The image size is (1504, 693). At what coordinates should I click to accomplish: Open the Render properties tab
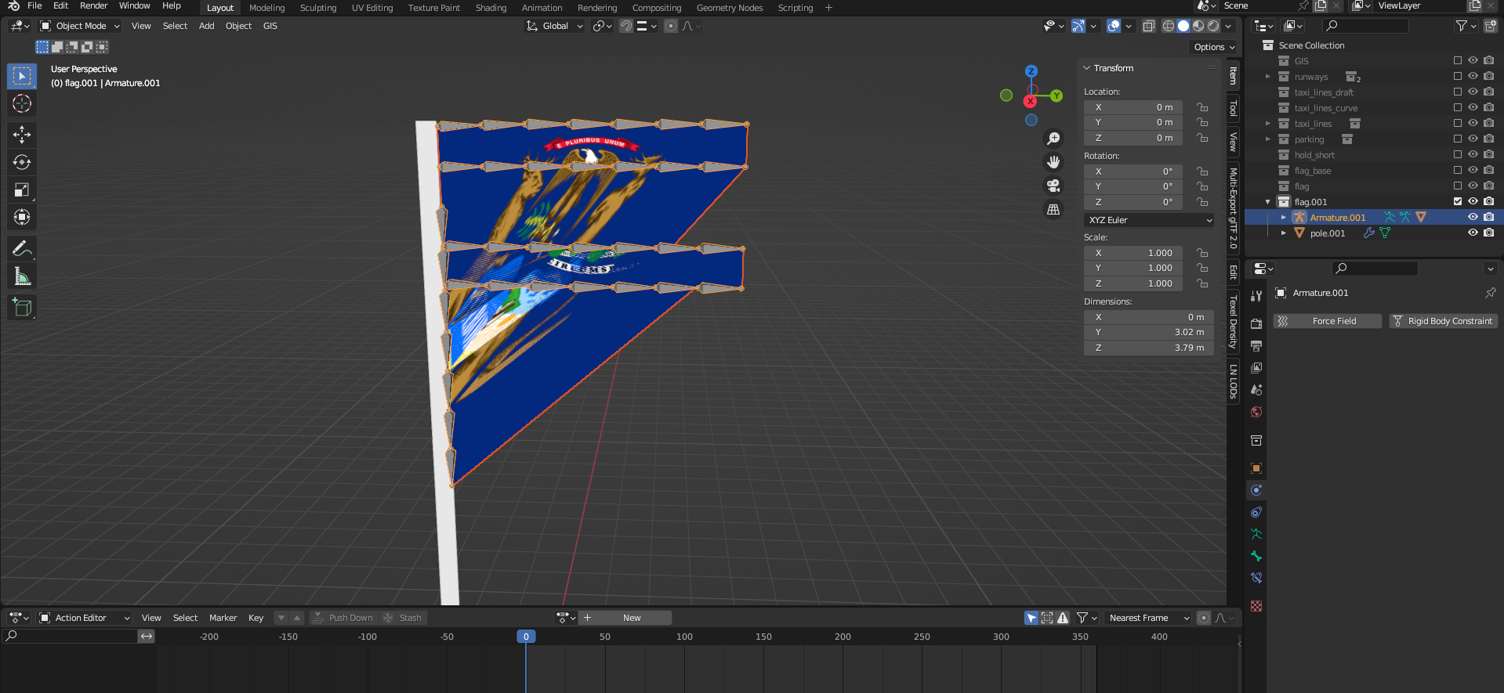pos(1256,324)
